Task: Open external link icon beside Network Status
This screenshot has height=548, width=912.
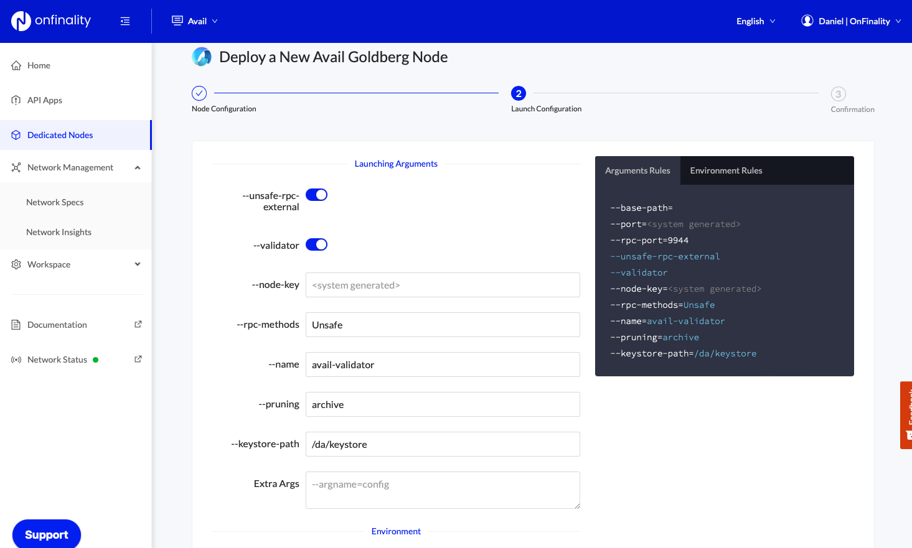Action: 138,360
